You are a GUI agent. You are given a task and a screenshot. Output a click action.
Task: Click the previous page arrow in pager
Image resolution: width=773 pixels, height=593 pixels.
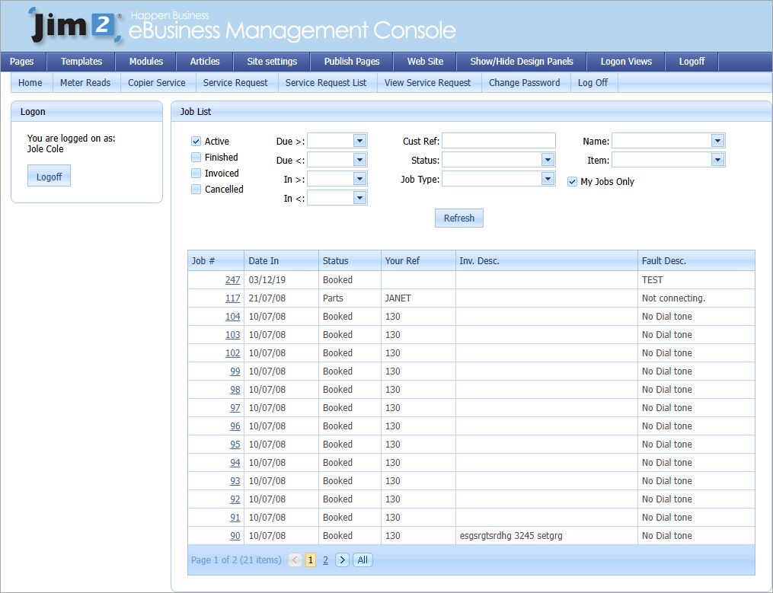(x=295, y=560)
